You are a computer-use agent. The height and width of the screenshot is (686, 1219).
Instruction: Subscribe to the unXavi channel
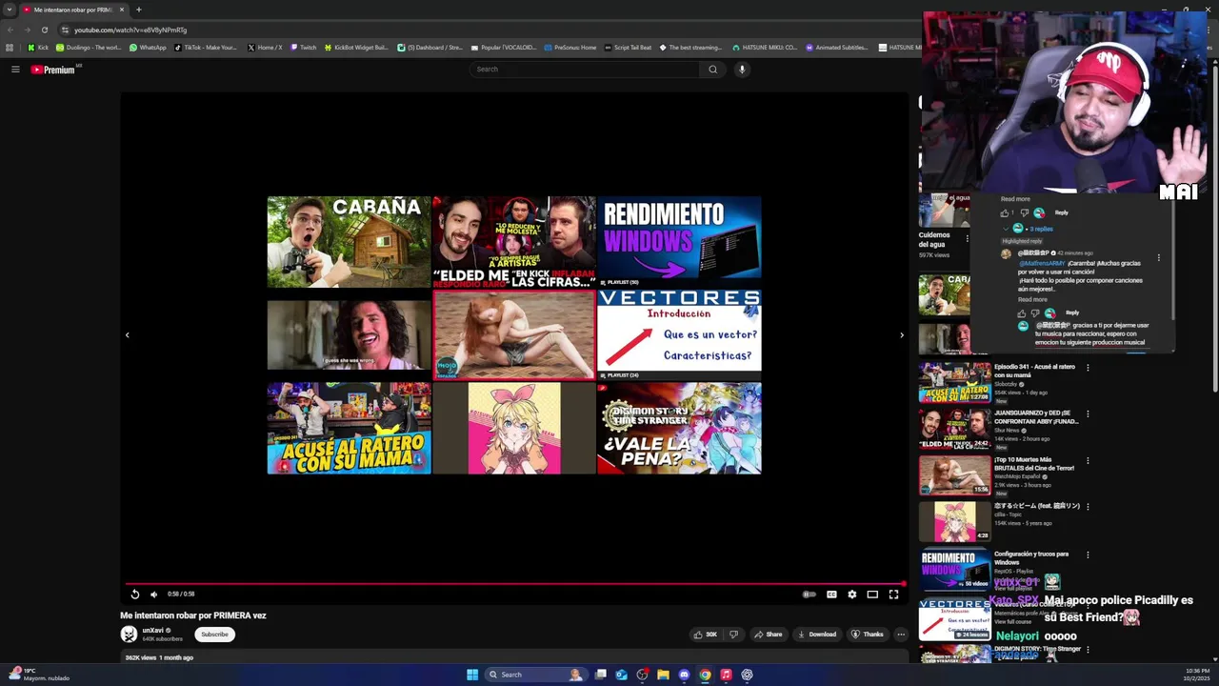tap(214, 635)
